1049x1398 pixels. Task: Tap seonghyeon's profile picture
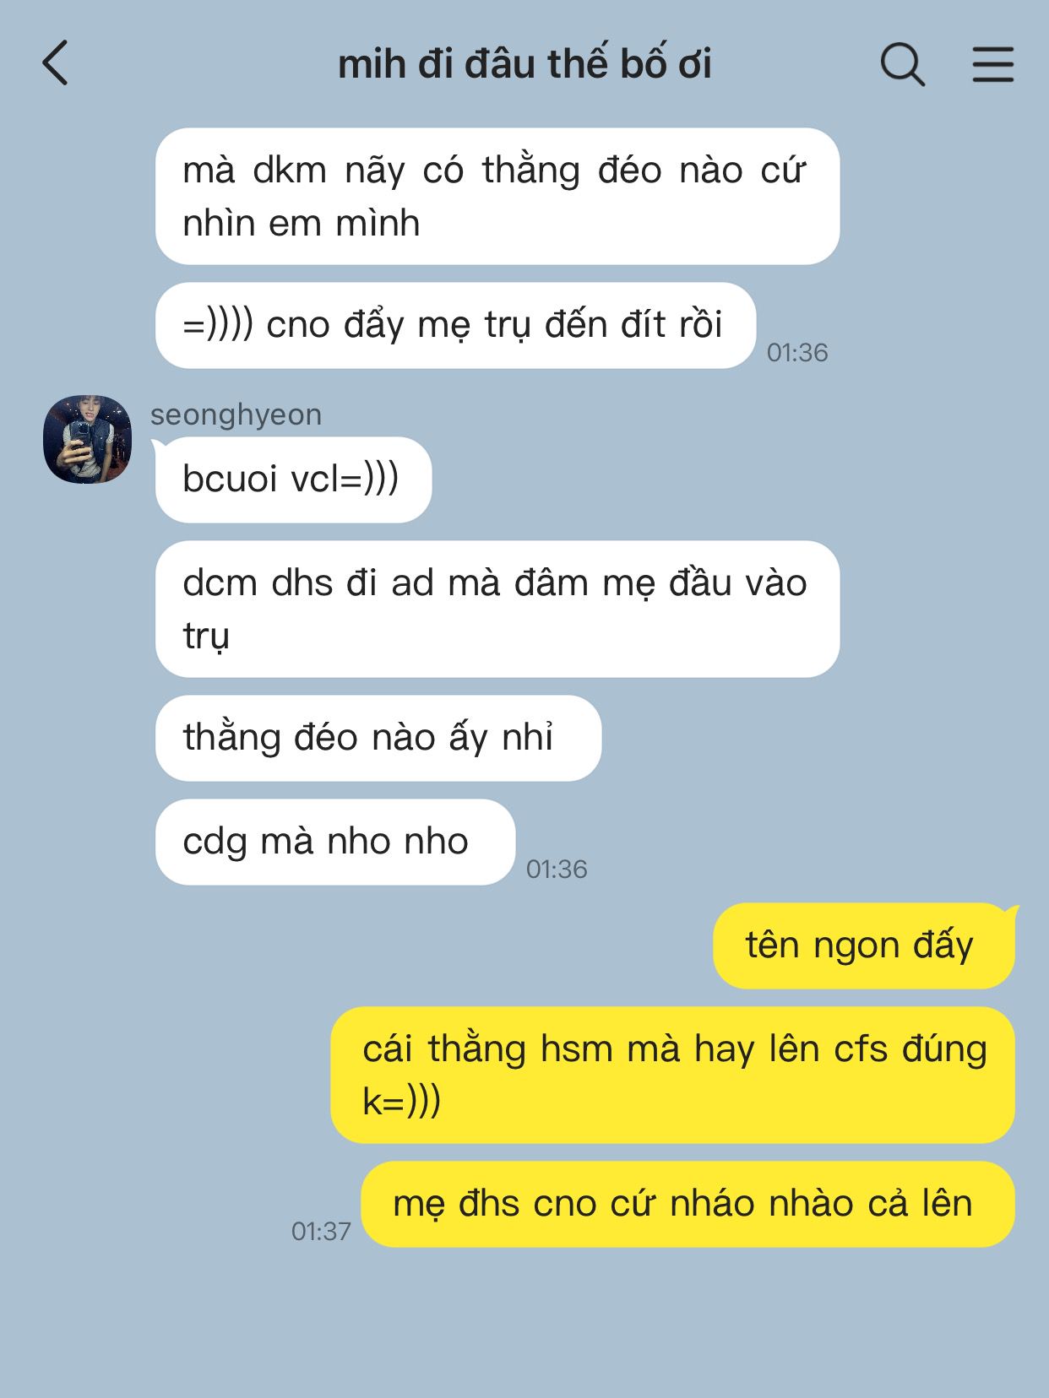[x=87, y=439]
